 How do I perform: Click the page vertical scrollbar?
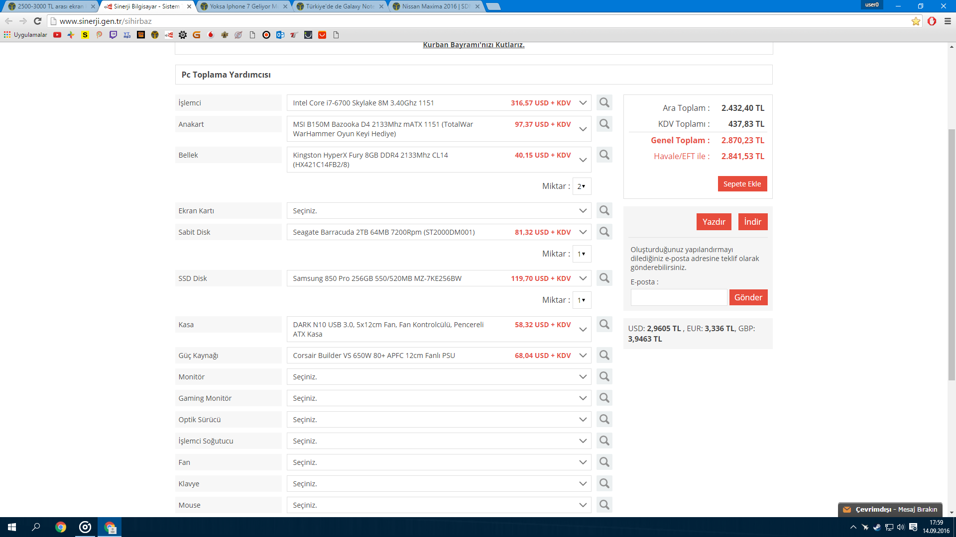pos(952,254)
